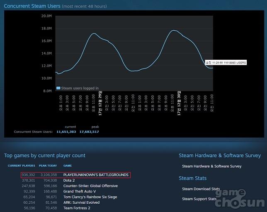This screenshot has height=212, width=267.
Task: Click the Steam Hardware & Software Survey heading
Action: point(220,156)
